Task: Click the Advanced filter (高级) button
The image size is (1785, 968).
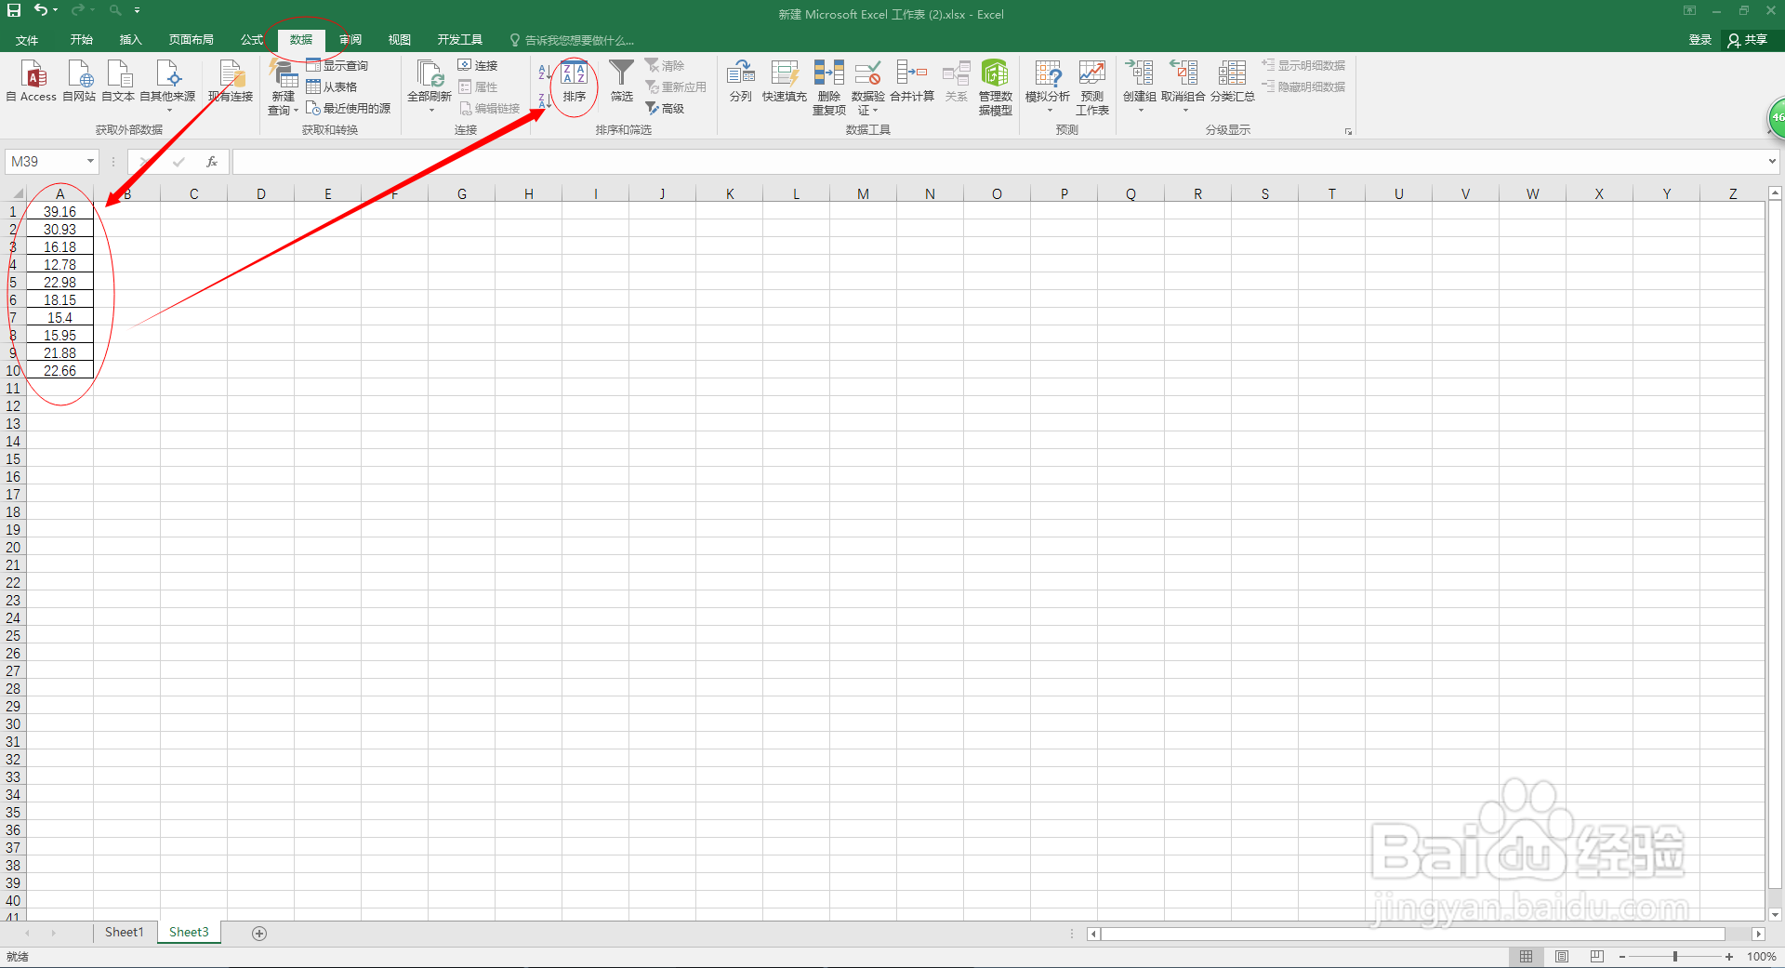Action: point(666,108)
